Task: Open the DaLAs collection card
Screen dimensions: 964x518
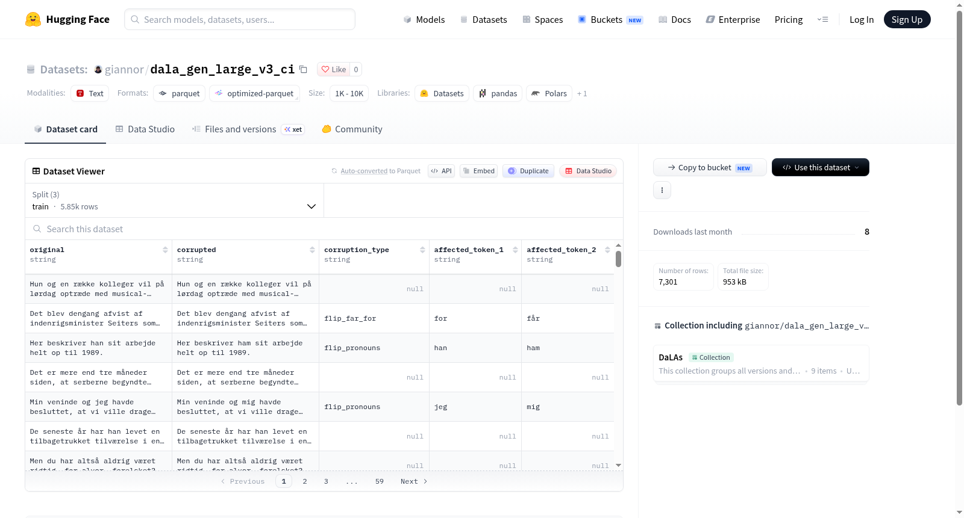Action: pos(761,363)
